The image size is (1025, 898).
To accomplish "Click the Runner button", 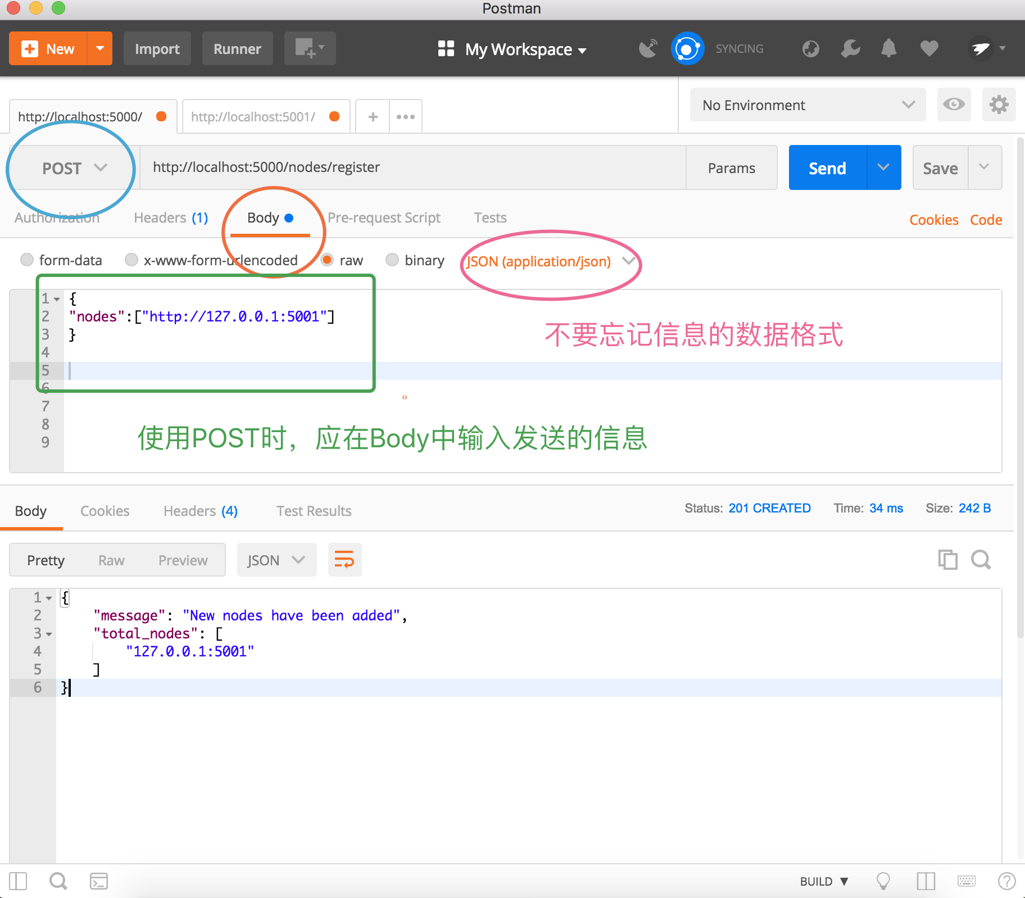I will point(237,49).
